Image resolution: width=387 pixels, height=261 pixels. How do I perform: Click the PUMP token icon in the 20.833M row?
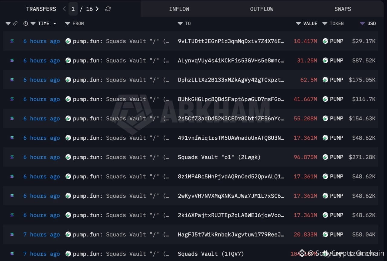(325, 234)
